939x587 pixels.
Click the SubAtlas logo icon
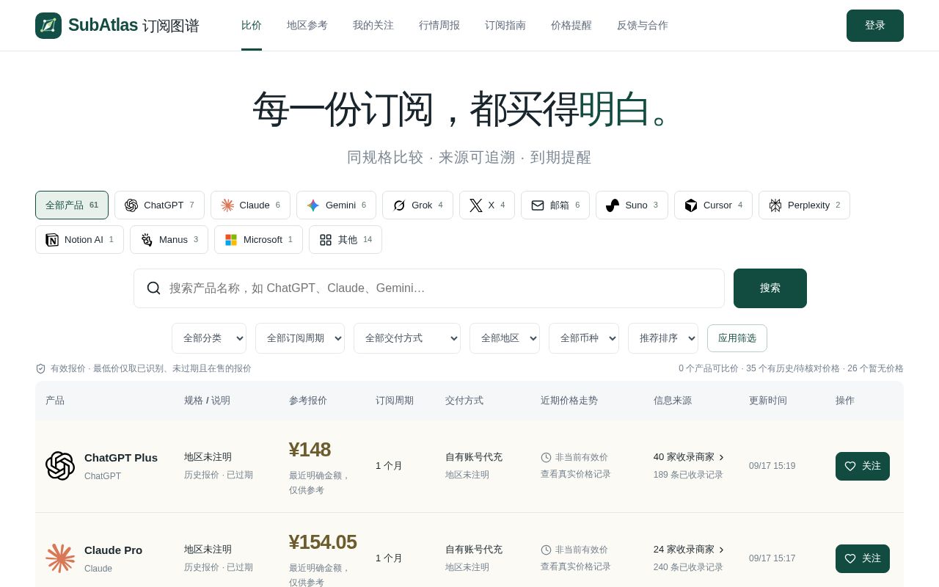[48, 26]
